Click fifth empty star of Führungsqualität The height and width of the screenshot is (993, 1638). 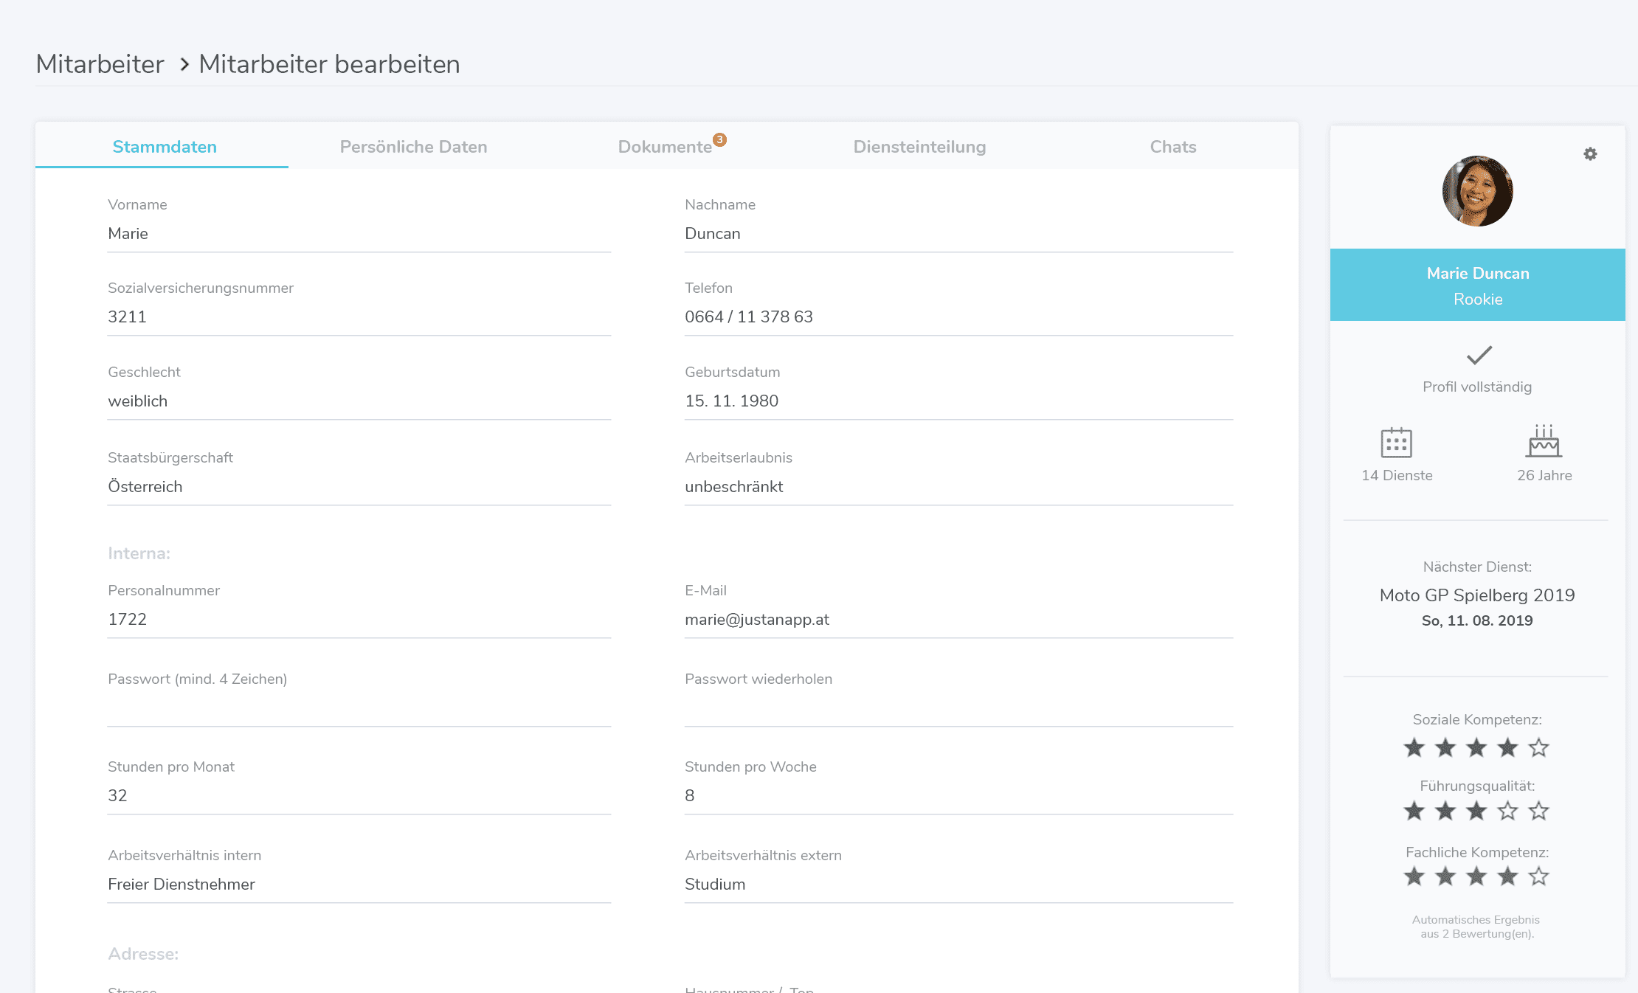[x=1538, y=811]
